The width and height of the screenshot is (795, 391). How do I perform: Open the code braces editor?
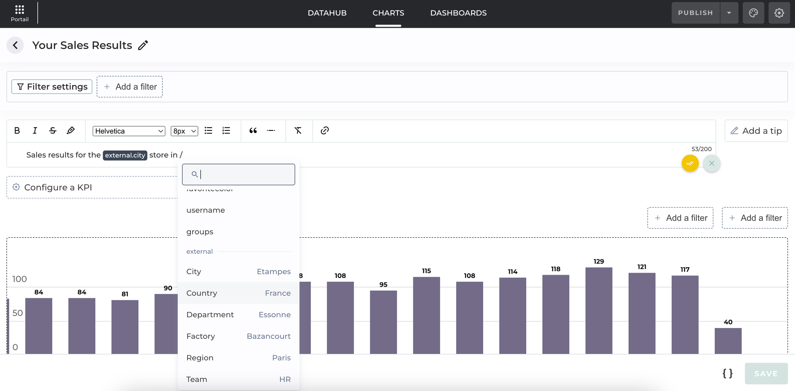pos(728,374)
